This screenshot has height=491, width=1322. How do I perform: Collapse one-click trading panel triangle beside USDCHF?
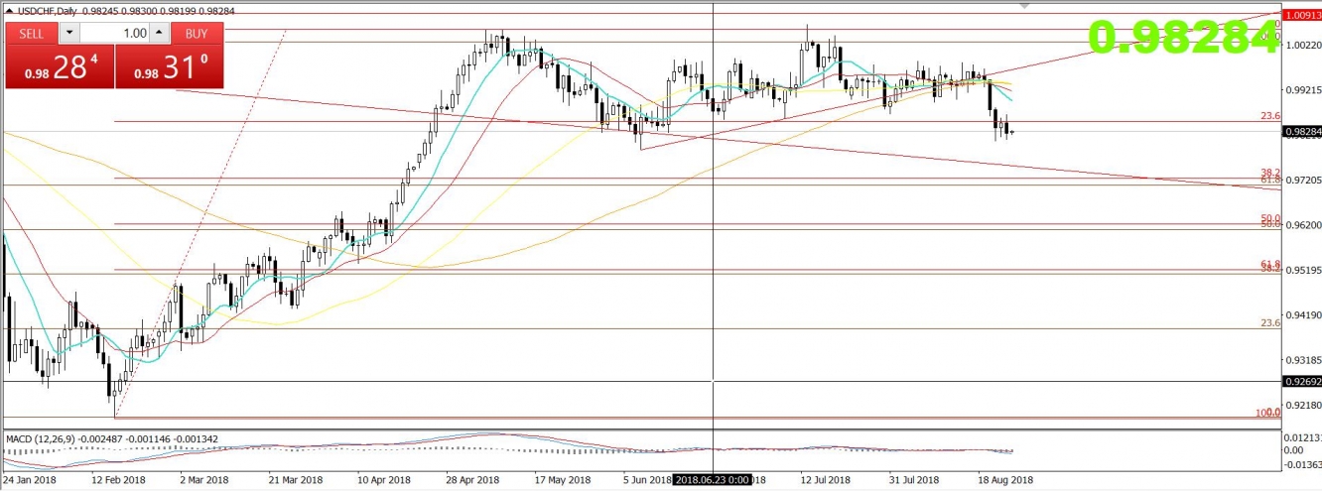(9, 9)
